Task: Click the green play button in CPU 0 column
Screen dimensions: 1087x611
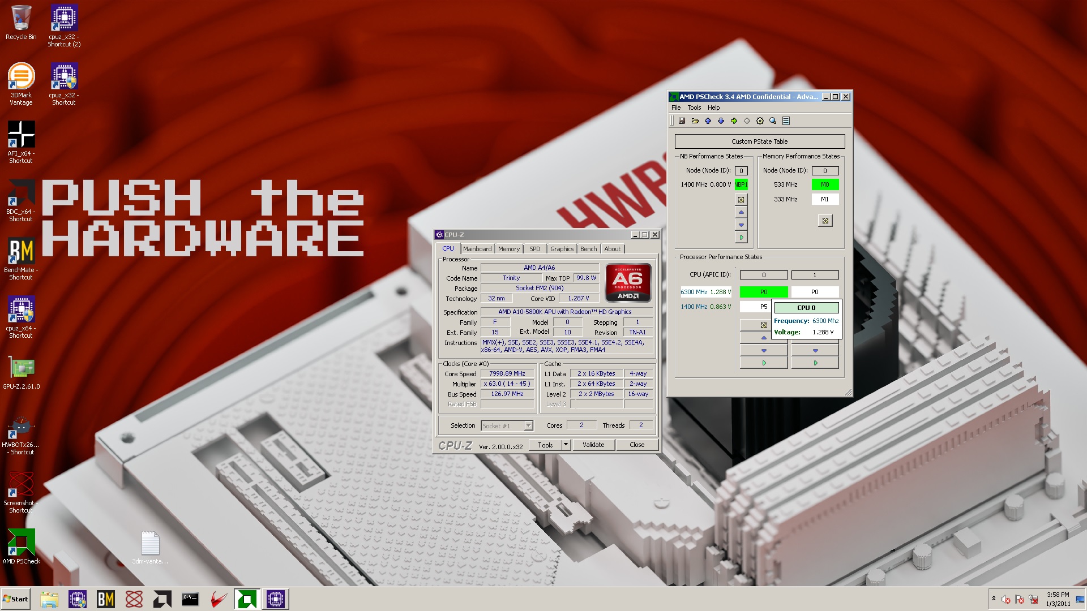Action: pyautogui.click(x=764, y=363)
